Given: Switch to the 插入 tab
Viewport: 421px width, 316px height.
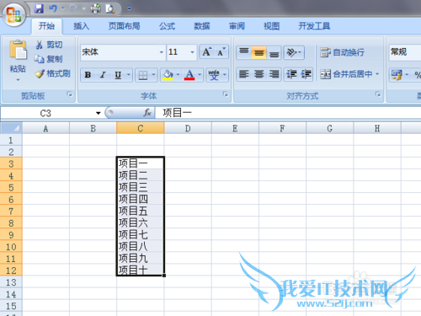Looking at the screenshot, I should point(81,26).
